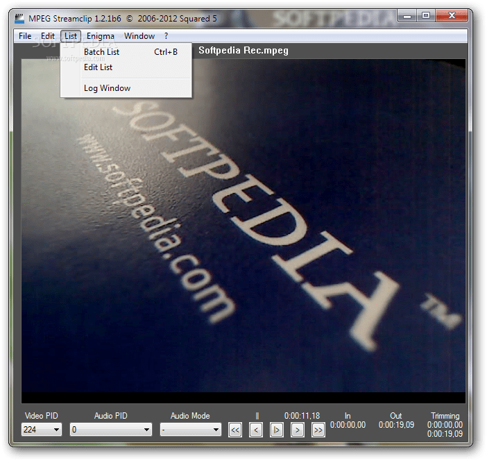Open Log Window from List menu
Viewport: 487px width, 461px height.
[x=126, y=88]
